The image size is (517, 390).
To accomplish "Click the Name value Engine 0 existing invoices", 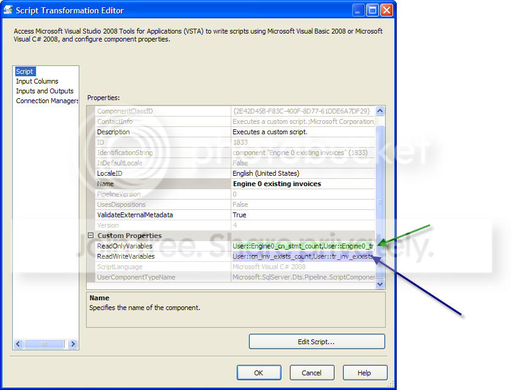I will [303, 184].
